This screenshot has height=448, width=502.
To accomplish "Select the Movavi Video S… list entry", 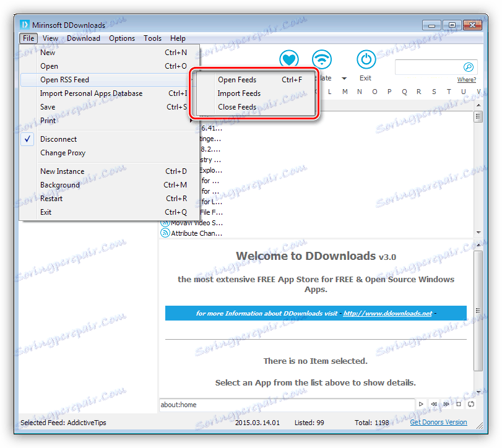I will click(191, 223).
